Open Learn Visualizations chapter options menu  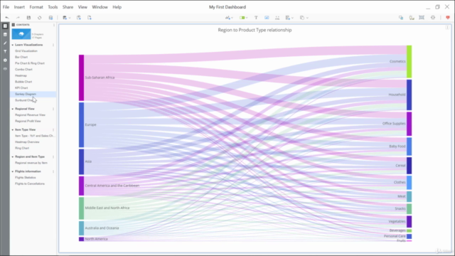[x=53, y=45]
